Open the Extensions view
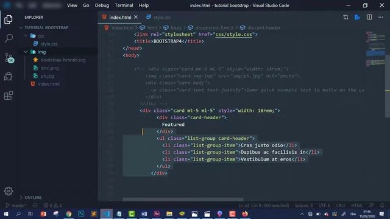Image resolution: width=390 pixels, height=219 pixels. (x=9, y=96)
